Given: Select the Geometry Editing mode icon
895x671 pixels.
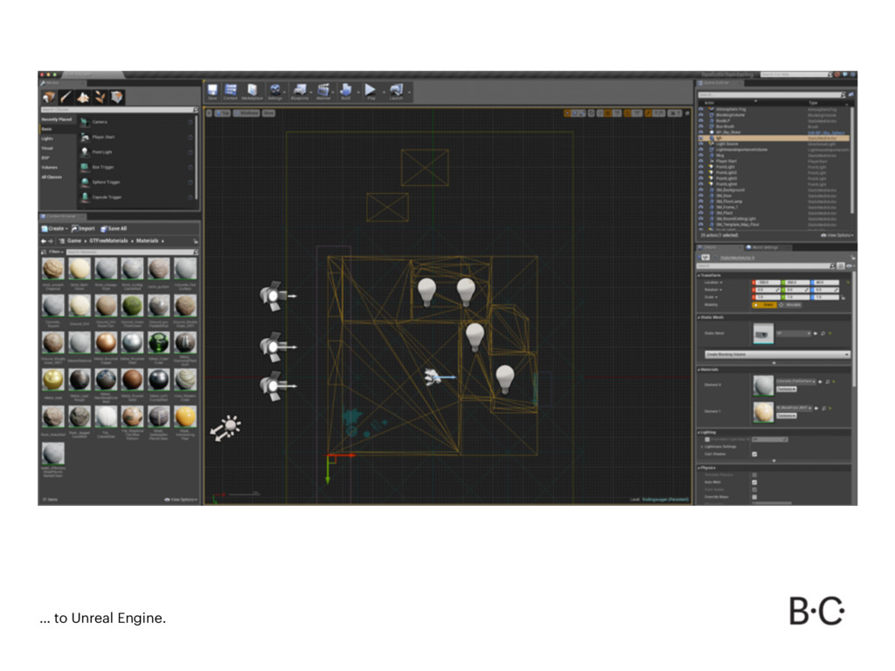Looking at the screenshot, I should pos(117,97).
